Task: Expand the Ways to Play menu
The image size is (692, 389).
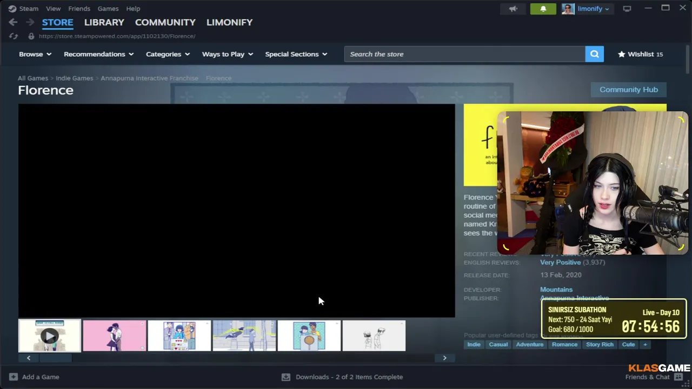Action: pyautogui.click(x=228, y=54)
